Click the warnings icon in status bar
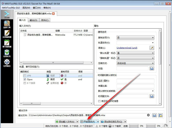 (x=97, y=126)
